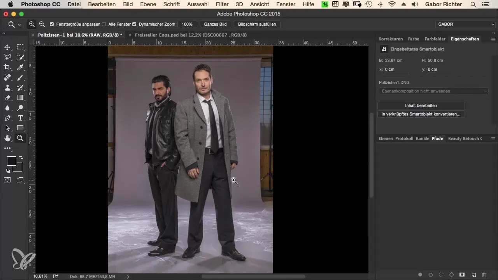Screen dimensions: 498x280
Task: Open the Filter menu
Action: [222, 4]
